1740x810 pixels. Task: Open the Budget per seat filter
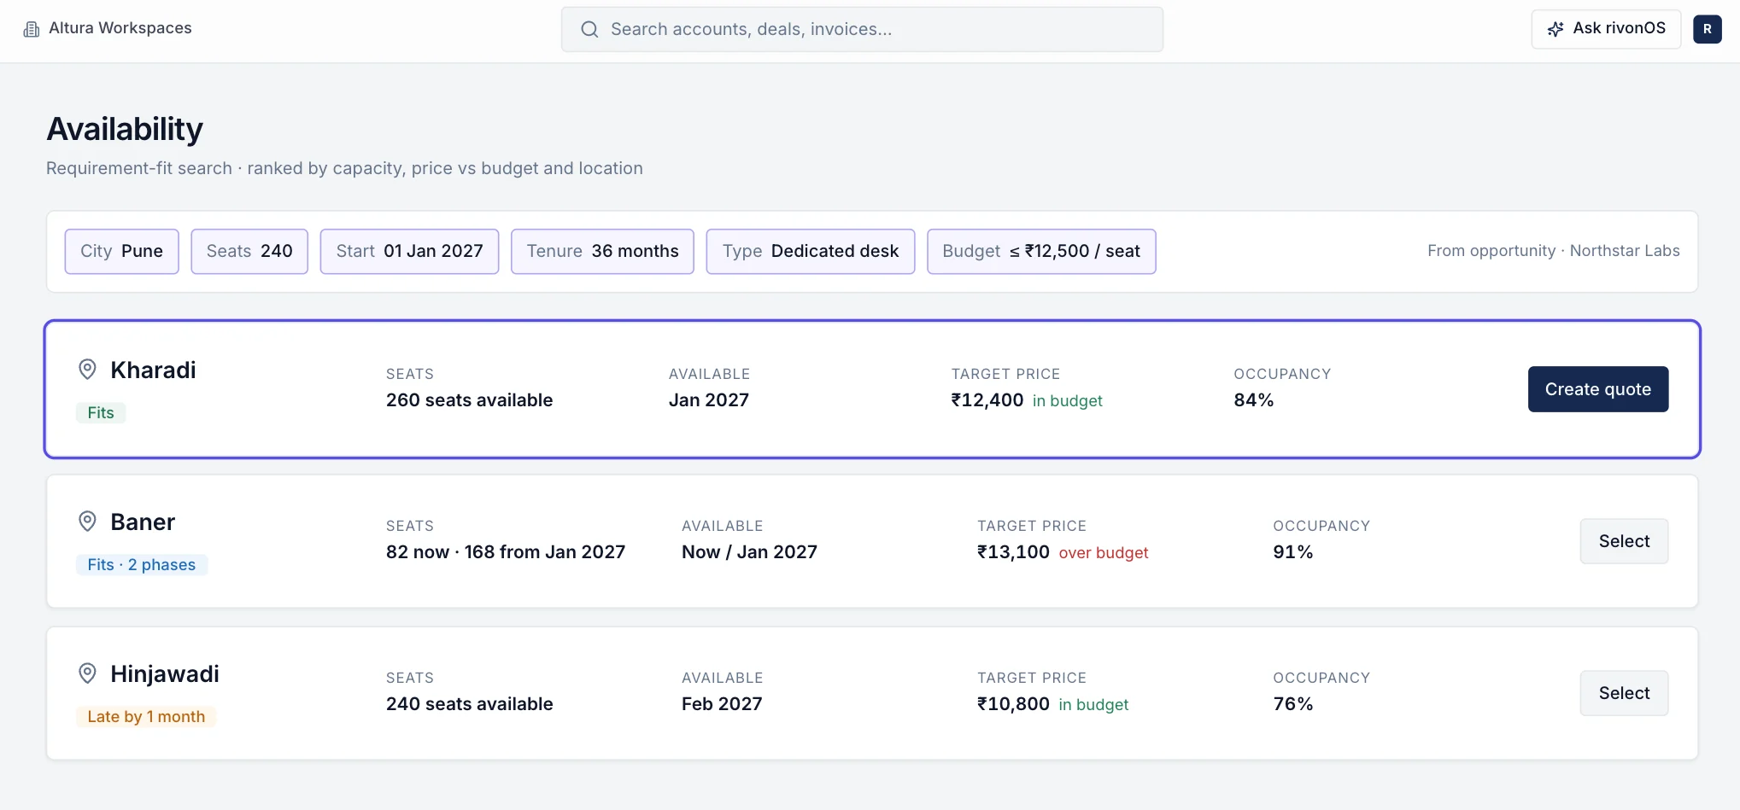pos(1041,251)
